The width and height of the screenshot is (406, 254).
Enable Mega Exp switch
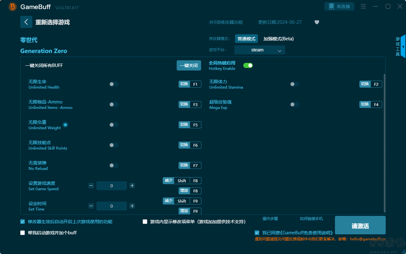point(295,104)
